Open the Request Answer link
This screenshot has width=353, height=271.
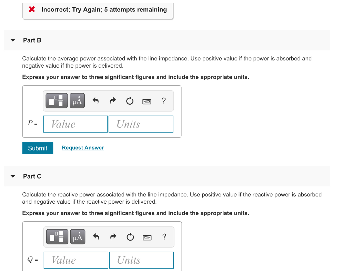coord(83,148)
